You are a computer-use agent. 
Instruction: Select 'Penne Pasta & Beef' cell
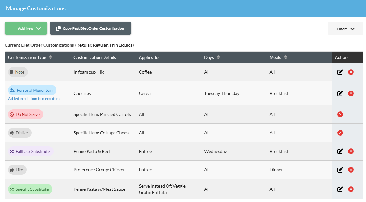point(92,151)
